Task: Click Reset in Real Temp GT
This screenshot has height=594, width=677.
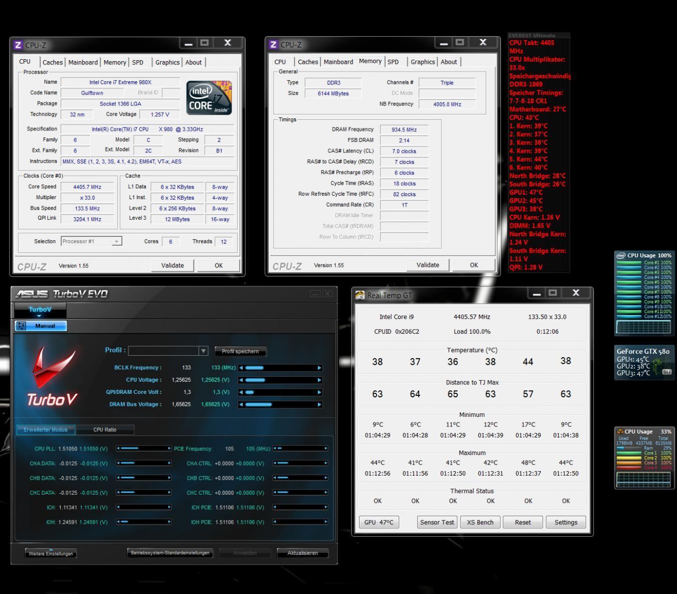Action: pos(523,522)
